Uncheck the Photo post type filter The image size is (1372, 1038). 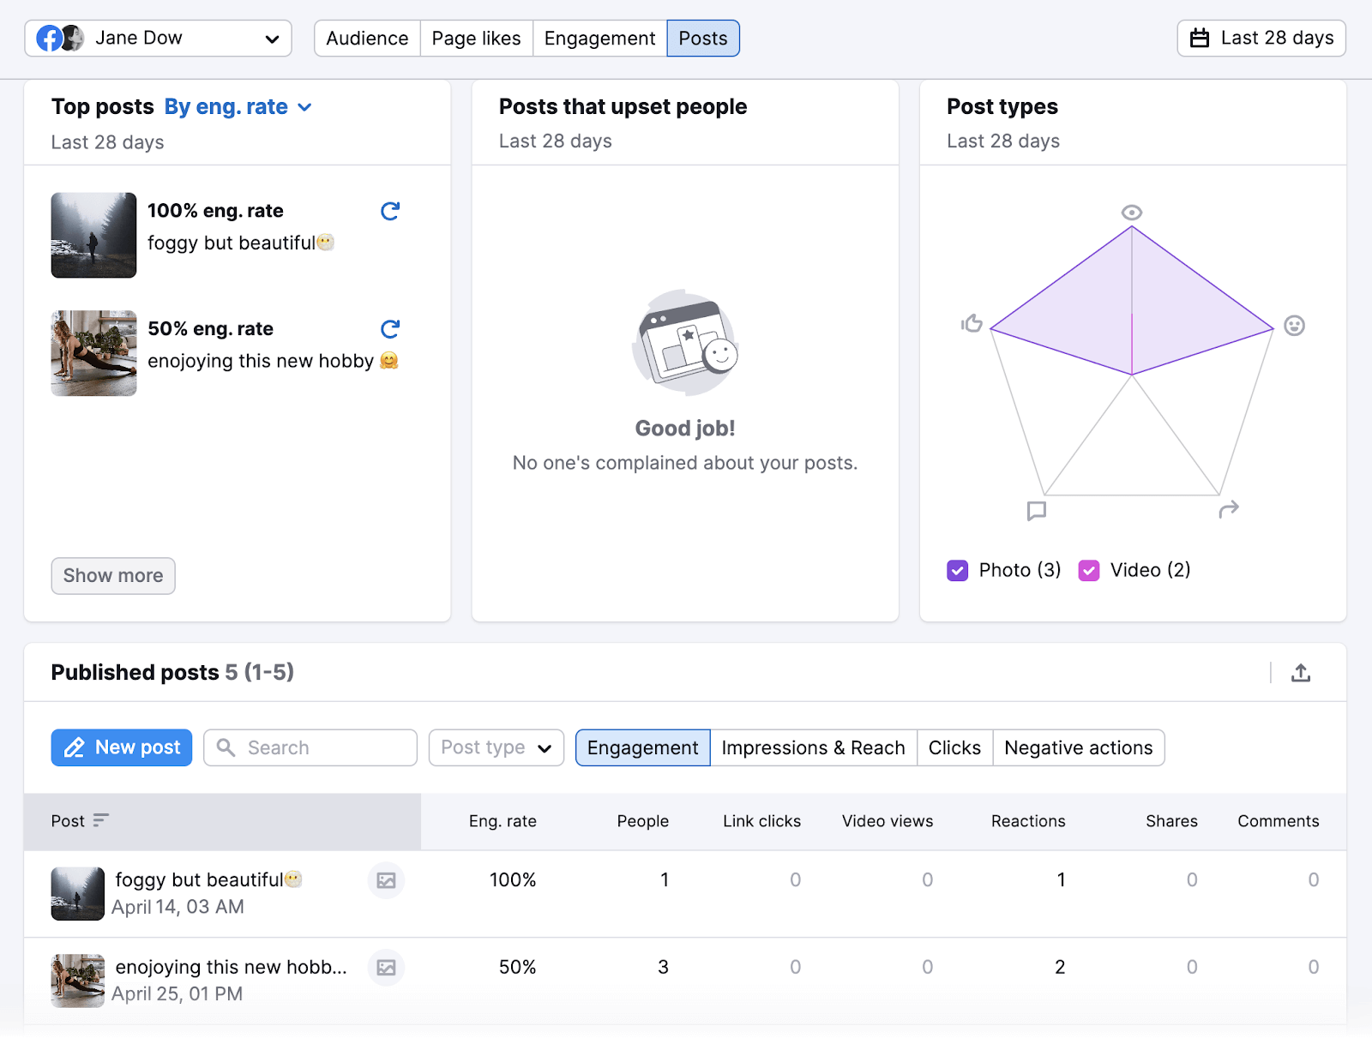pos(957,570)
